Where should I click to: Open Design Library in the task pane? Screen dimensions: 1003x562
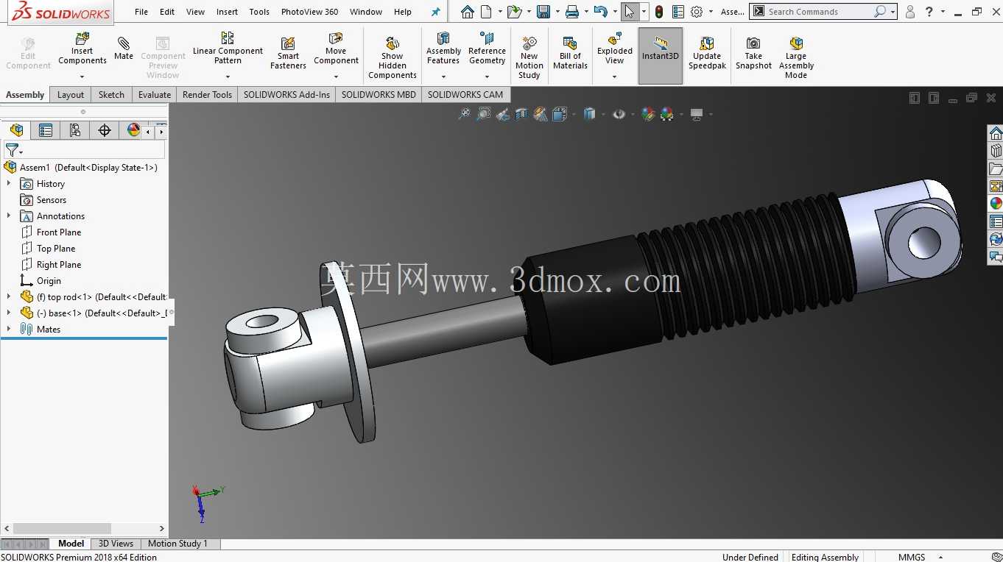996,151
